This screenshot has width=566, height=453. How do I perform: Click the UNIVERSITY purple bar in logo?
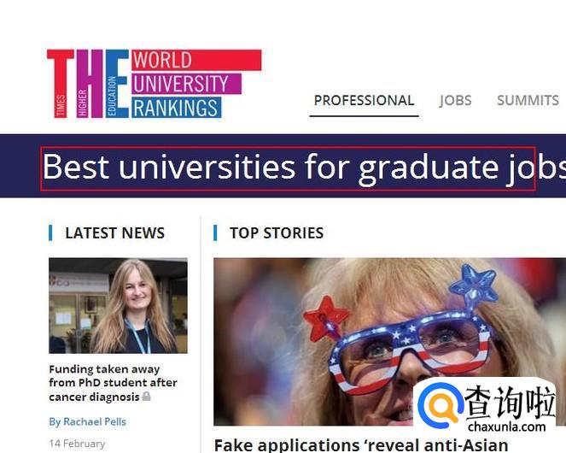tap(186, 84)
